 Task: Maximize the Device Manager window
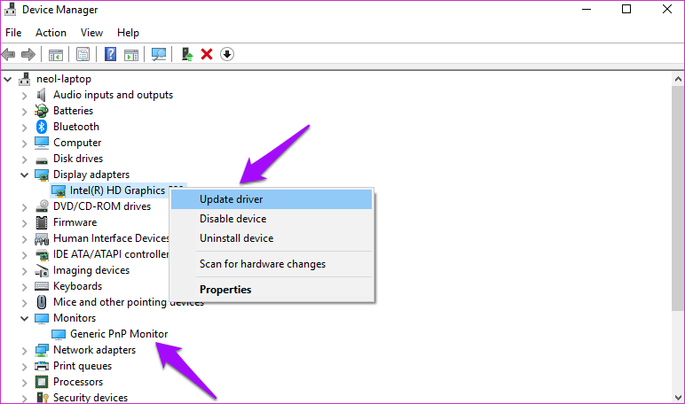pos(626,9)
